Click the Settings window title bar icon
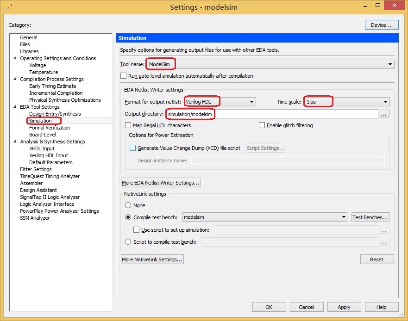Viewport: 408px width, 321px height. (x=8, y=7)
